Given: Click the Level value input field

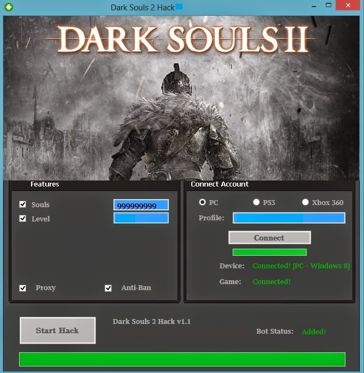Looking at the screenshot, I should click(x=141, y=218).
